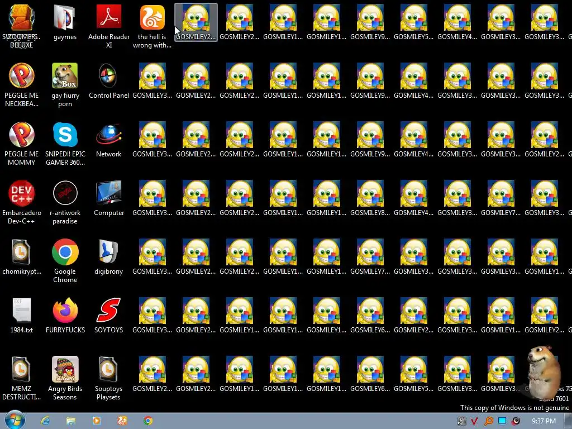Click the hamster desktop pet
This screenshot has height=429, width=572.
click(544, 371)
